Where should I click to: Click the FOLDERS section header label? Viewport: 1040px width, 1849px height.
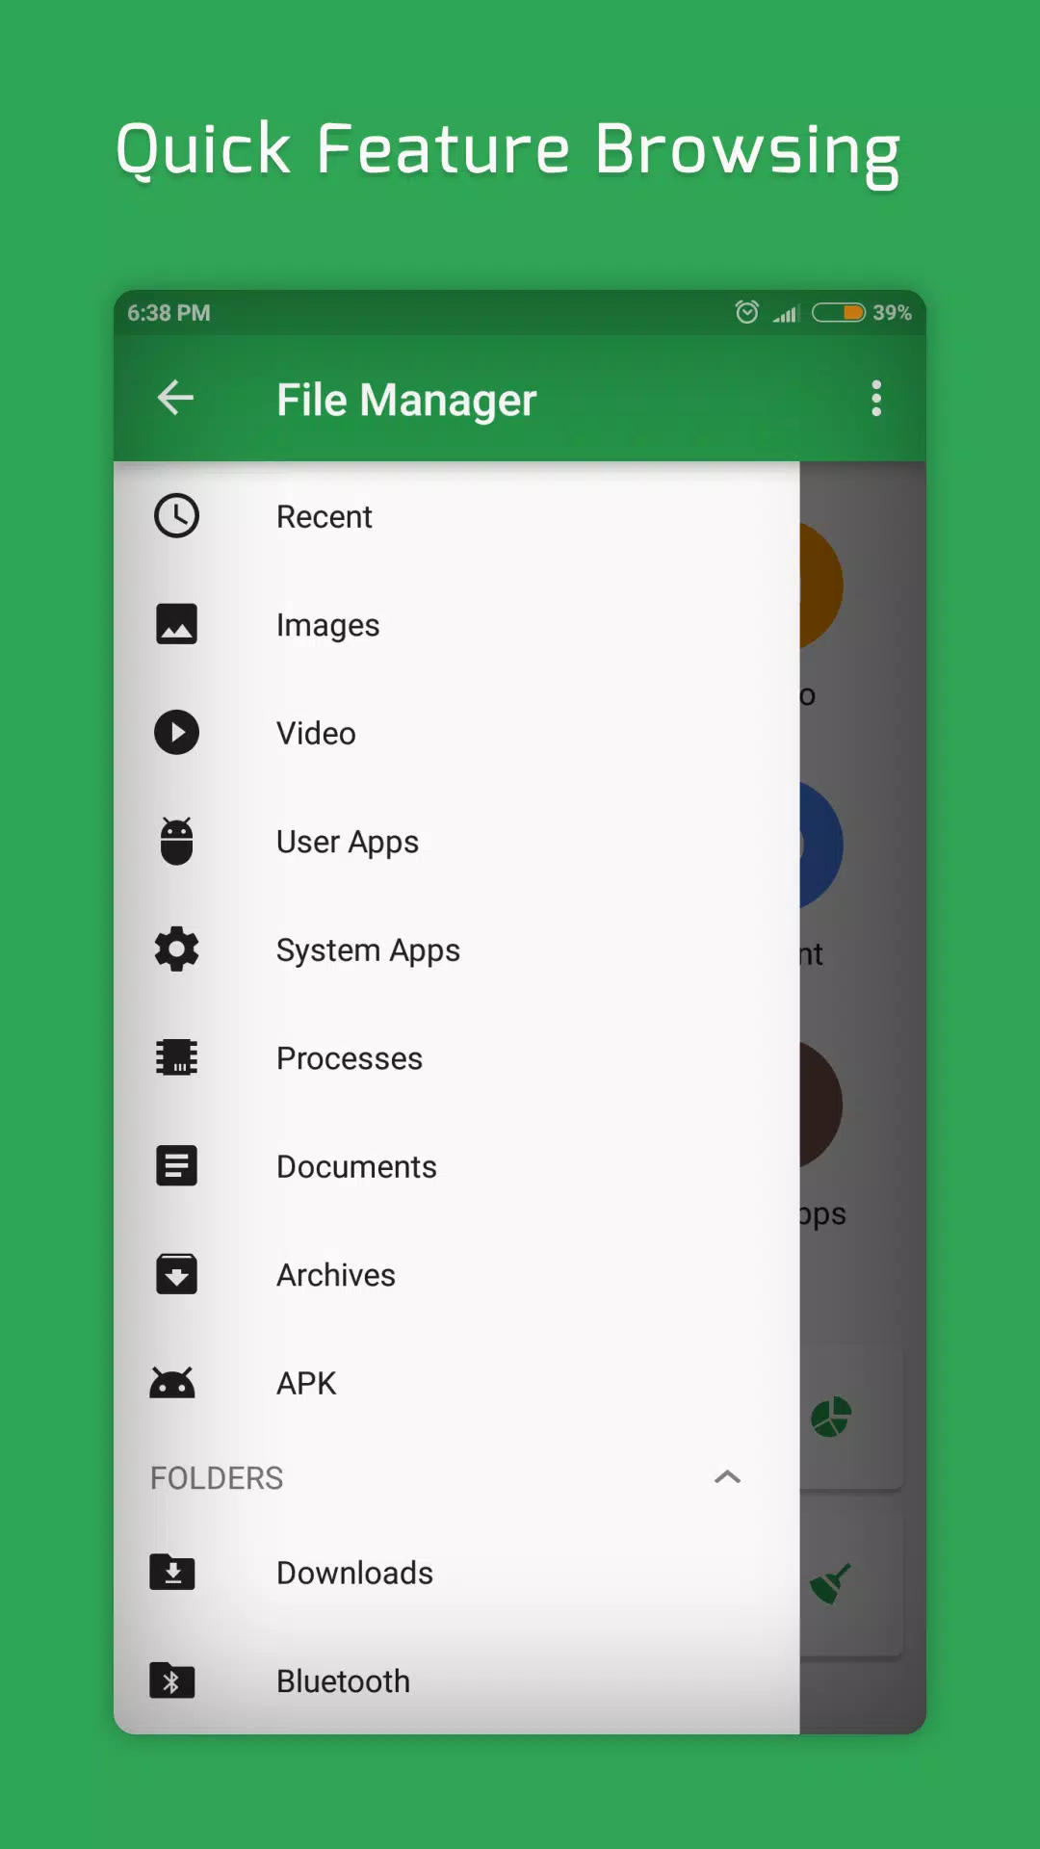coord(217,1477)
